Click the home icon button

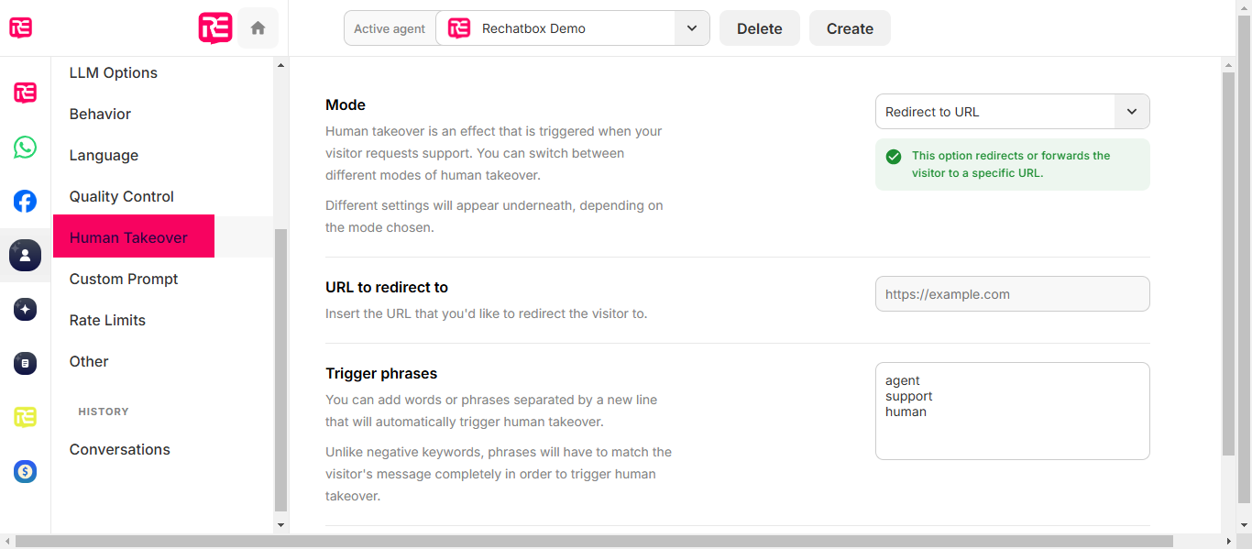coord(258,28)
